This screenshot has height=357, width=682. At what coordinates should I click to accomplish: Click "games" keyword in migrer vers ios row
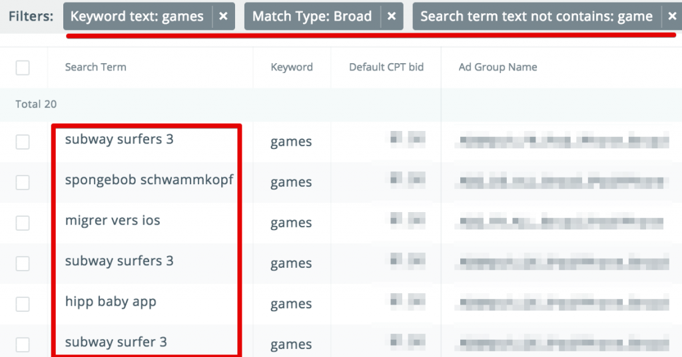pyautogui.click(x=291, y=222)
